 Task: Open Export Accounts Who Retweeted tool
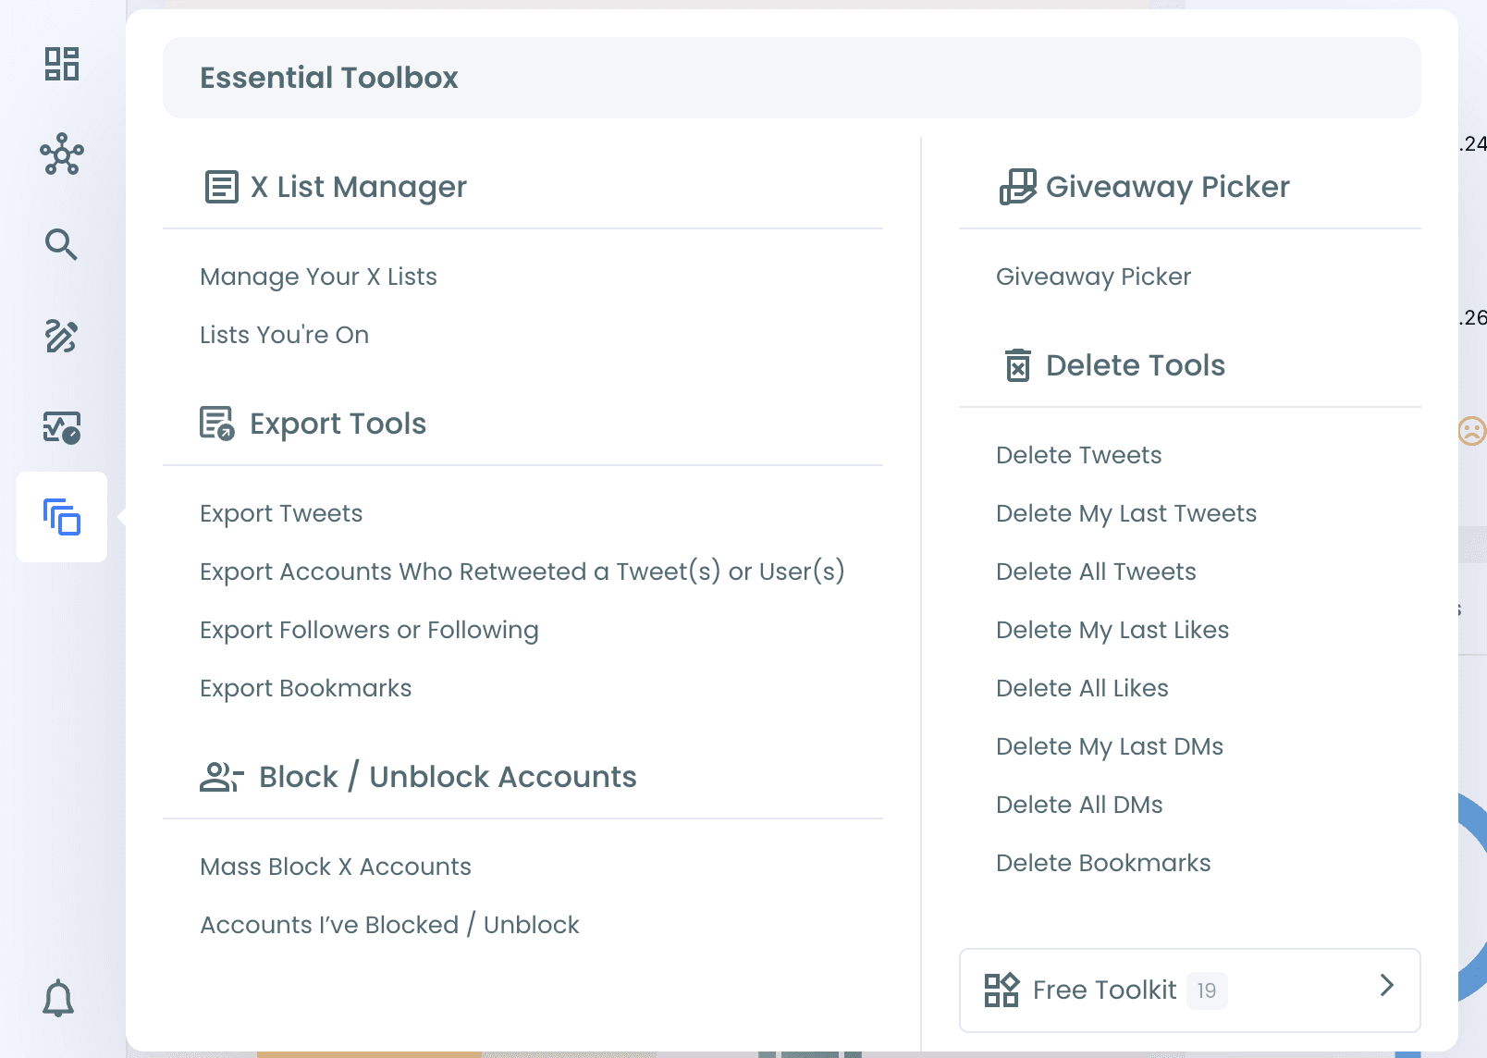(x=522, y=572)
